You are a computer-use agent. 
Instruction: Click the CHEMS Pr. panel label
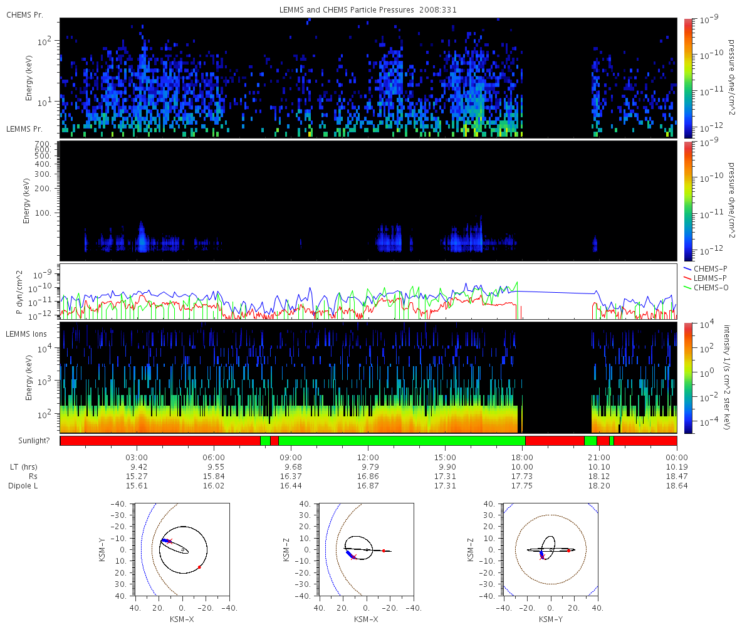point(25,14)
